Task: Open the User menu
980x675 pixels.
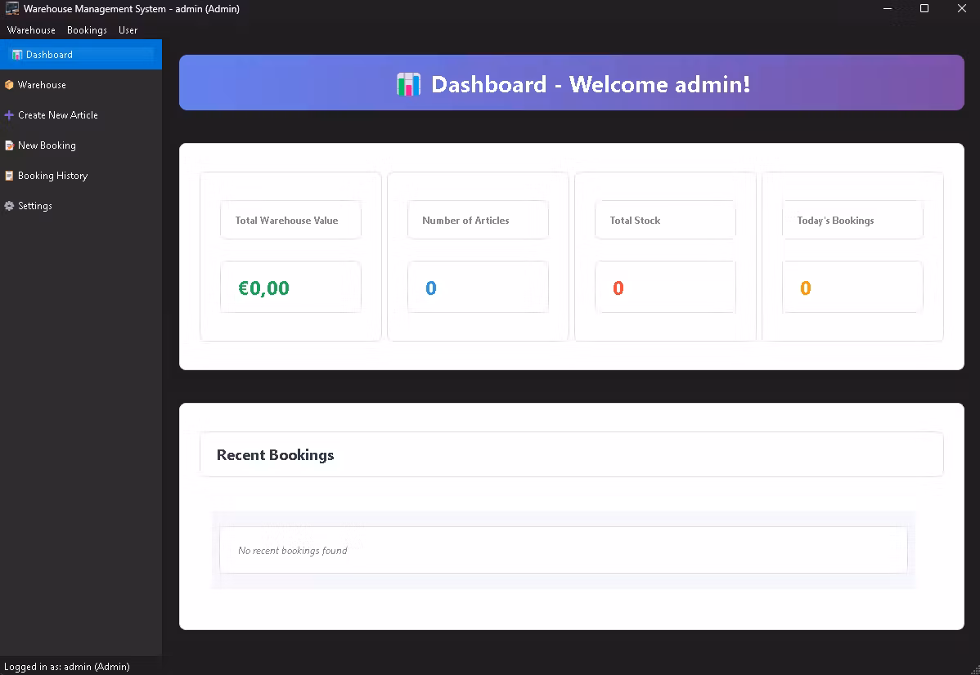Action: pyautogui.click(x=128, y=30)
